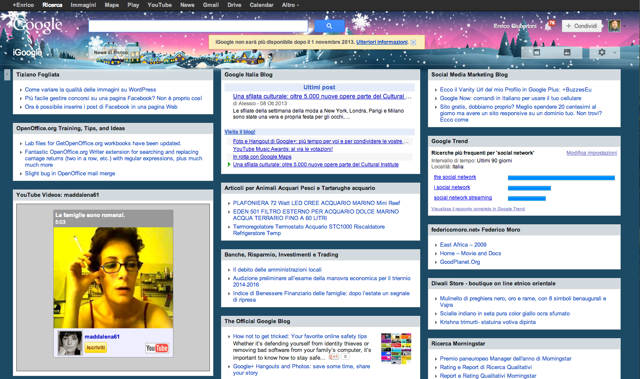Open the notifications bell showing 76
The image size is (640, 379).
(549, 25)
